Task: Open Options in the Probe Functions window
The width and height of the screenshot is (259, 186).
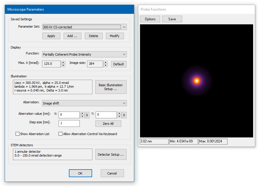Action: 150,19
